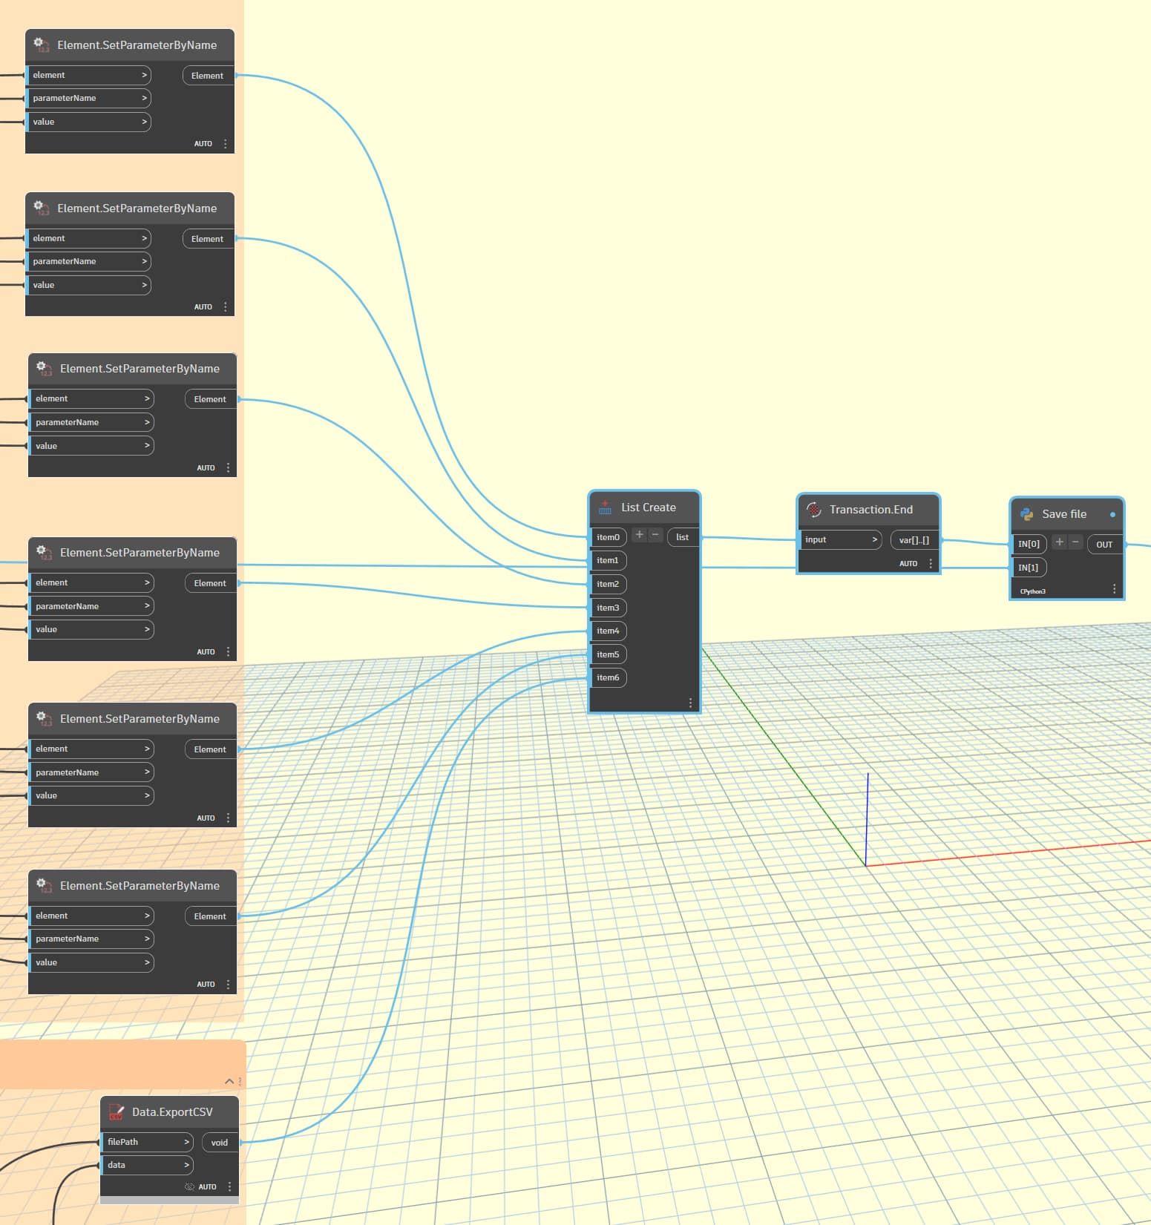
Task: Remove an input port from Save file node
Action: tap(1075, 542)
